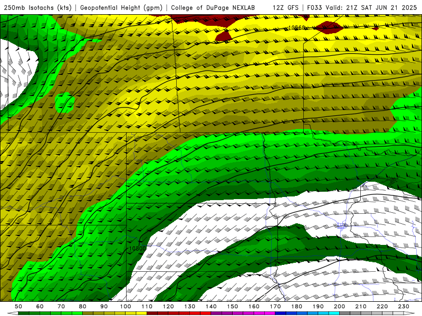422x316 pixels.
Task: Click the 90 value on the legend
Action: coord(104,307)
